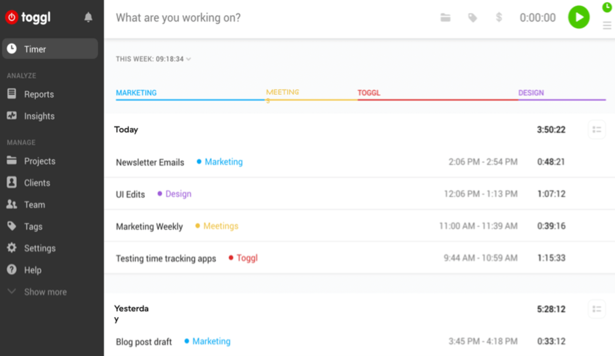
Task: Click the Projects folder icon in sidebar
Action: [12, 161]
